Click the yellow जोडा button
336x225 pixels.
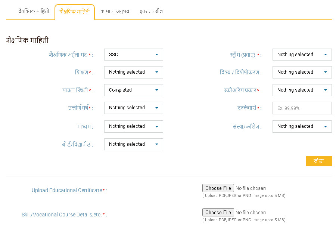319,161
